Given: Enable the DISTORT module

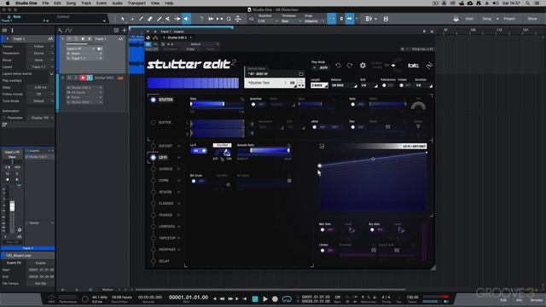Looking at the screenshot, I should pyautogui.click(x=154, y=146).
